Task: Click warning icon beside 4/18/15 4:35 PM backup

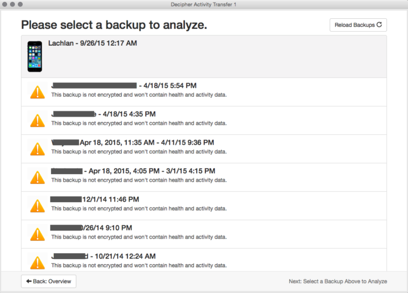Action: 37,121
